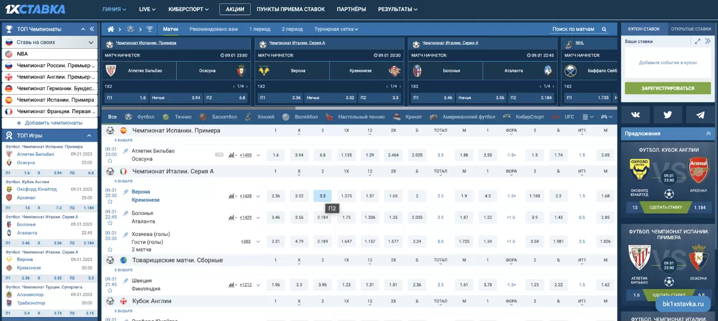
Task: Open the КИБЕРСПОРТ dropdown menu
Action: coord(188,10)
